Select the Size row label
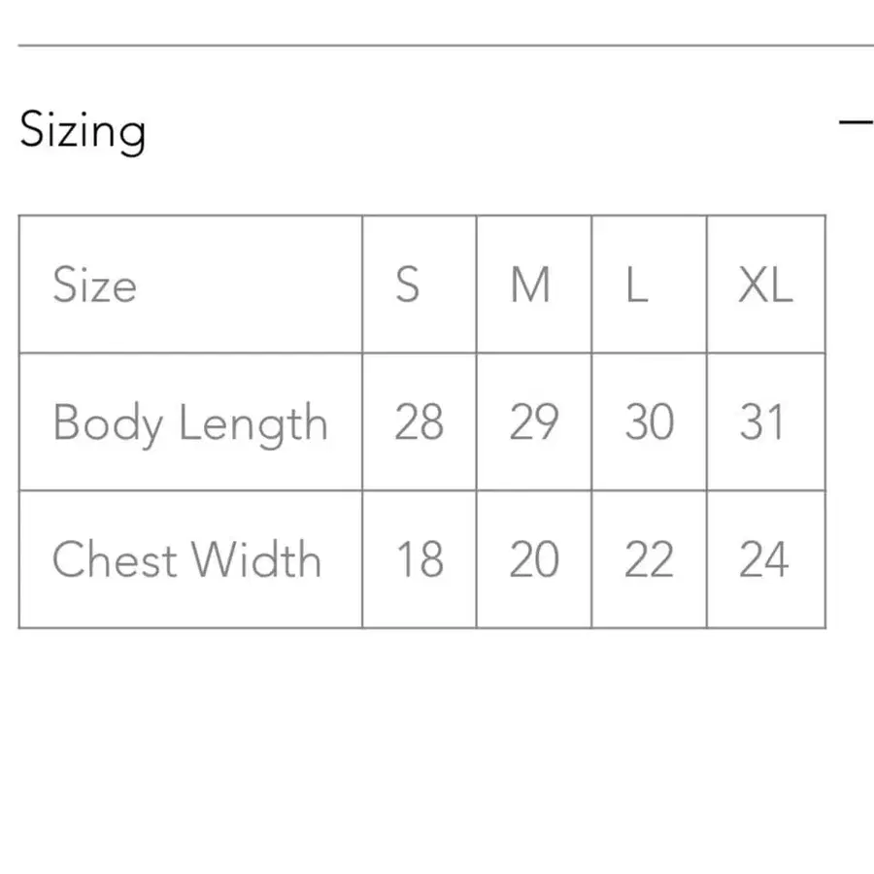 94,286
